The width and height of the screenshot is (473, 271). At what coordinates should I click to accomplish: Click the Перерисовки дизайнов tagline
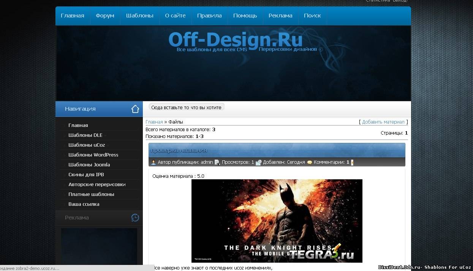(288, 50)
